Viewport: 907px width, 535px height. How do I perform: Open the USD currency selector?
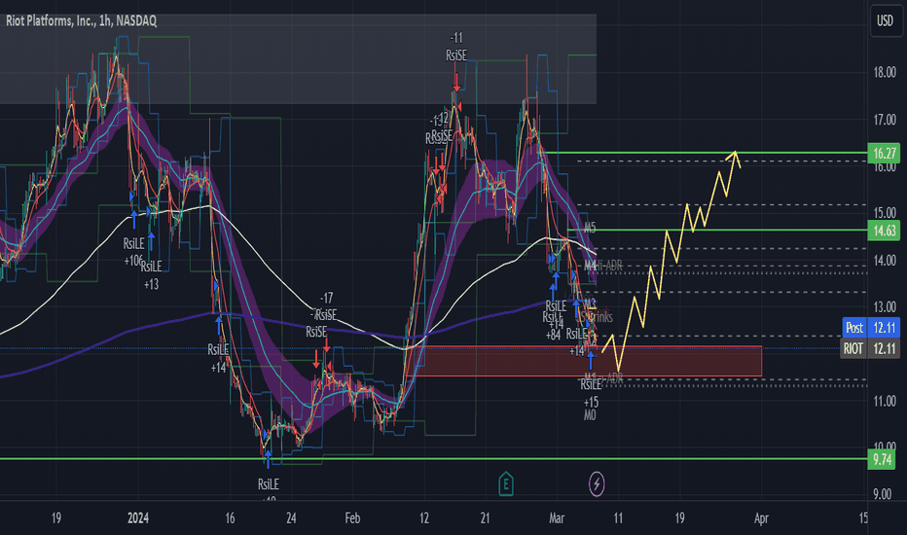tap(885, 20)
